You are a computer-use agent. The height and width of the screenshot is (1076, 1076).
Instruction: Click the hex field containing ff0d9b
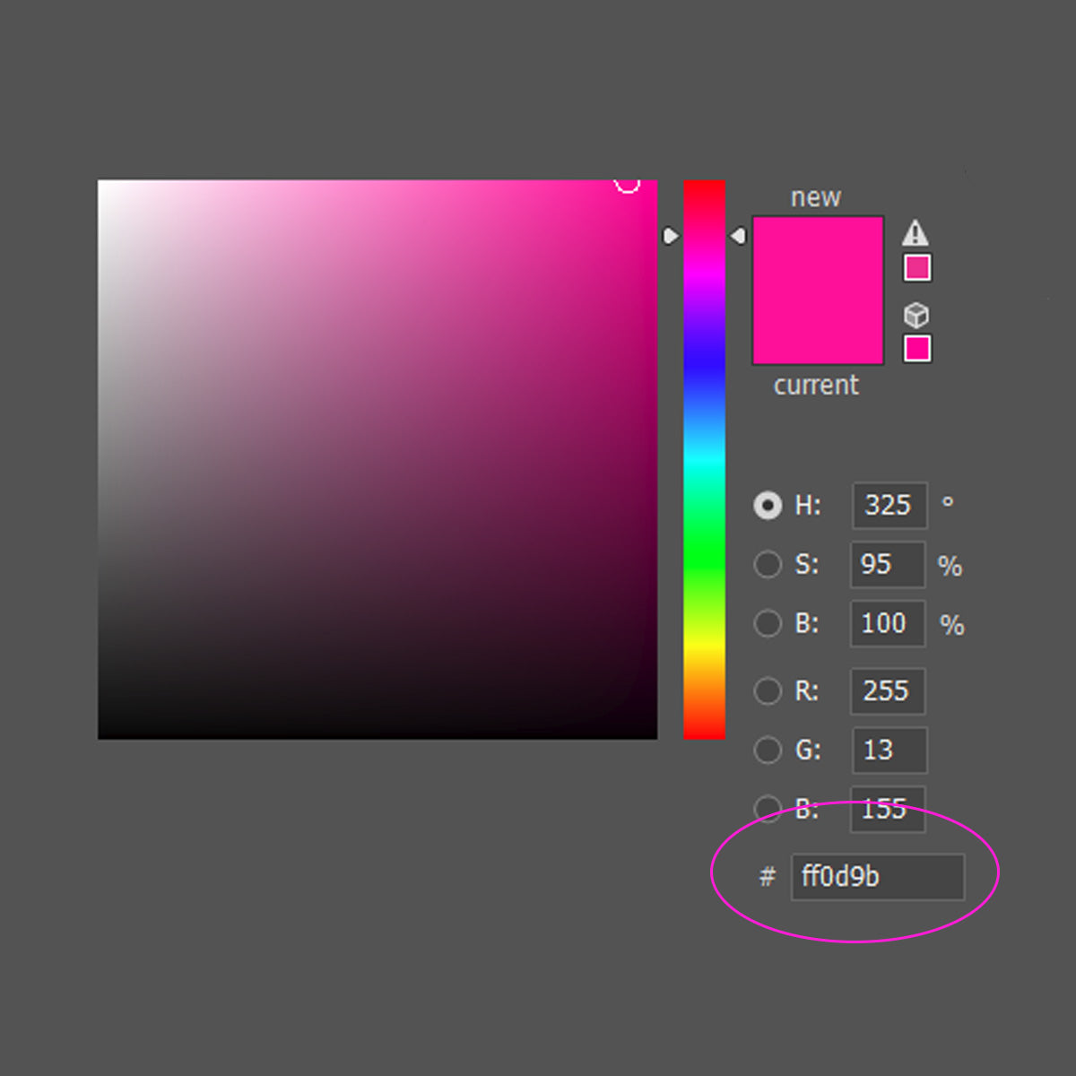(x=877, y=877)
